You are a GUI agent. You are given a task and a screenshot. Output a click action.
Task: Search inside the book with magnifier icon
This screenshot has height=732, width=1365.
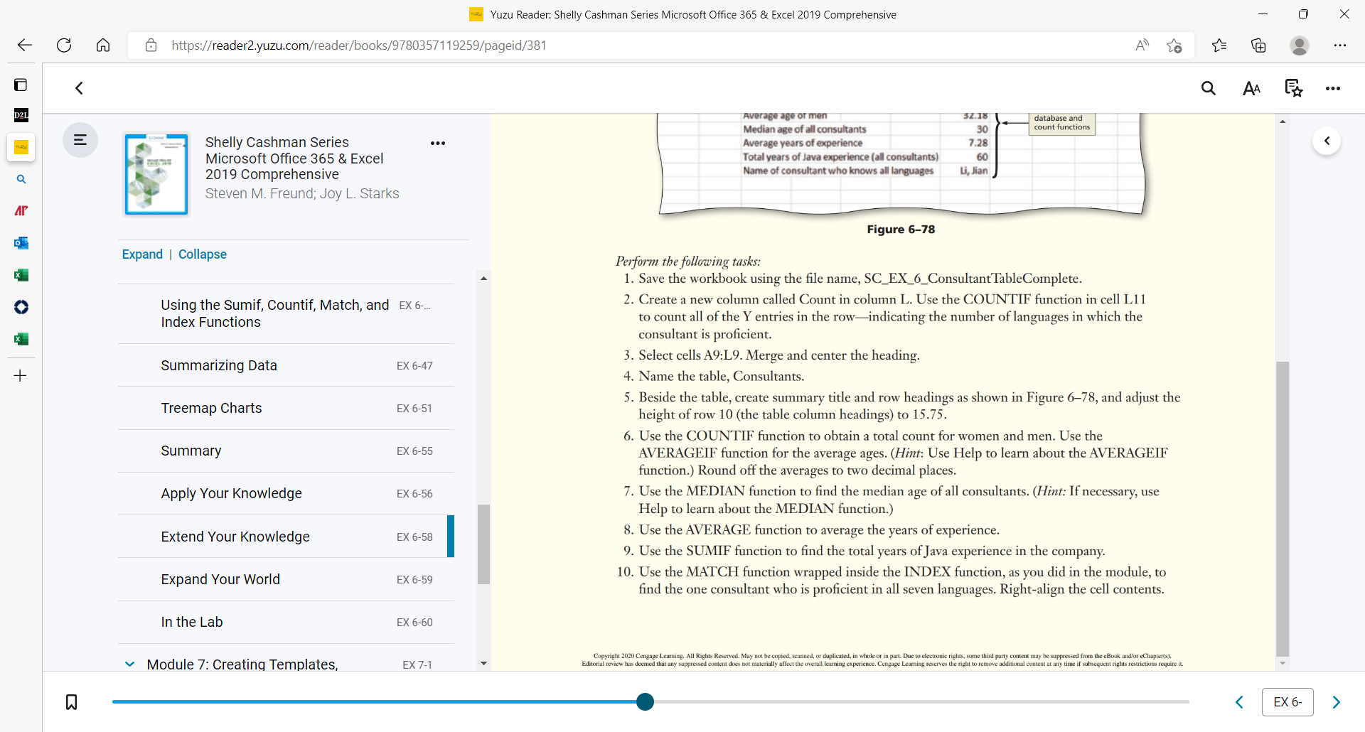click(1209, 88)
